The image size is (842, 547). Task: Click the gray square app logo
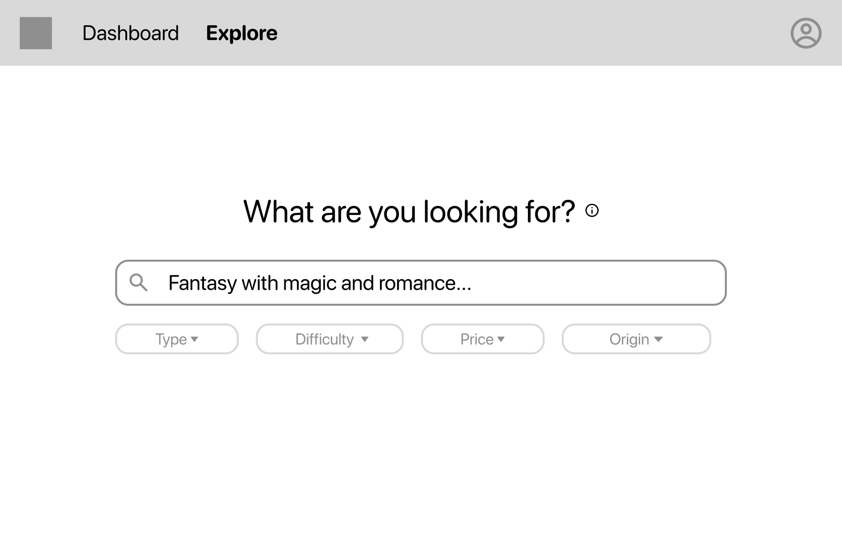(x=36, y=33)
